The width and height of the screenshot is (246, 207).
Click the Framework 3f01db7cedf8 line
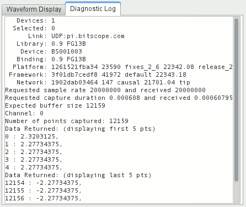pos(98,75)
